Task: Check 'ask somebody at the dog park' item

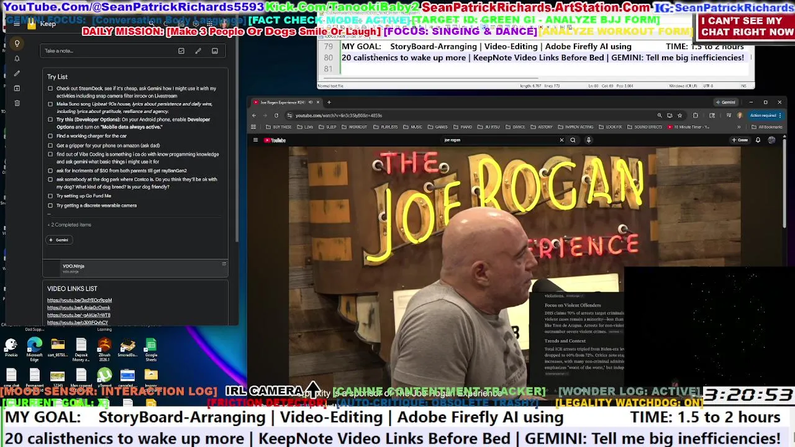Action: (x=50, y=179)
